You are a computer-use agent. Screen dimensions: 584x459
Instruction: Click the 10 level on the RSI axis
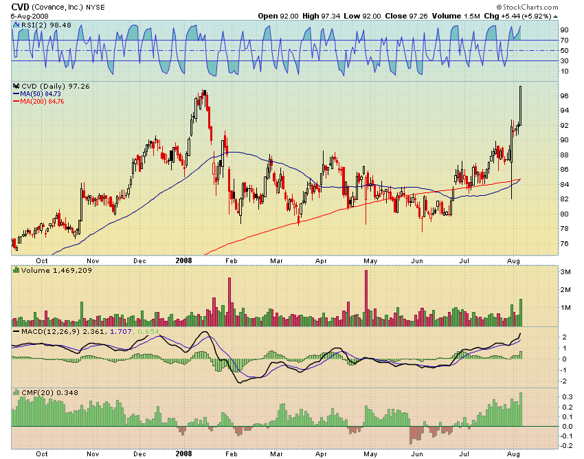tap(564, 71)
